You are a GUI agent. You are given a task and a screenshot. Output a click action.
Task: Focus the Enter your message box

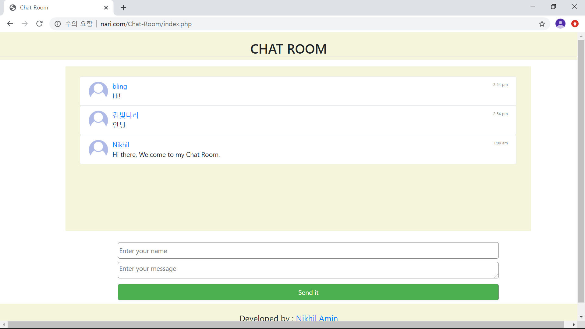[x=308, y=270]
